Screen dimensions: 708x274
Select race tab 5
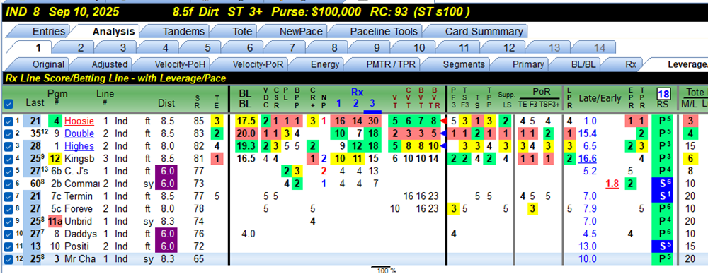click(x=207, y=48)
